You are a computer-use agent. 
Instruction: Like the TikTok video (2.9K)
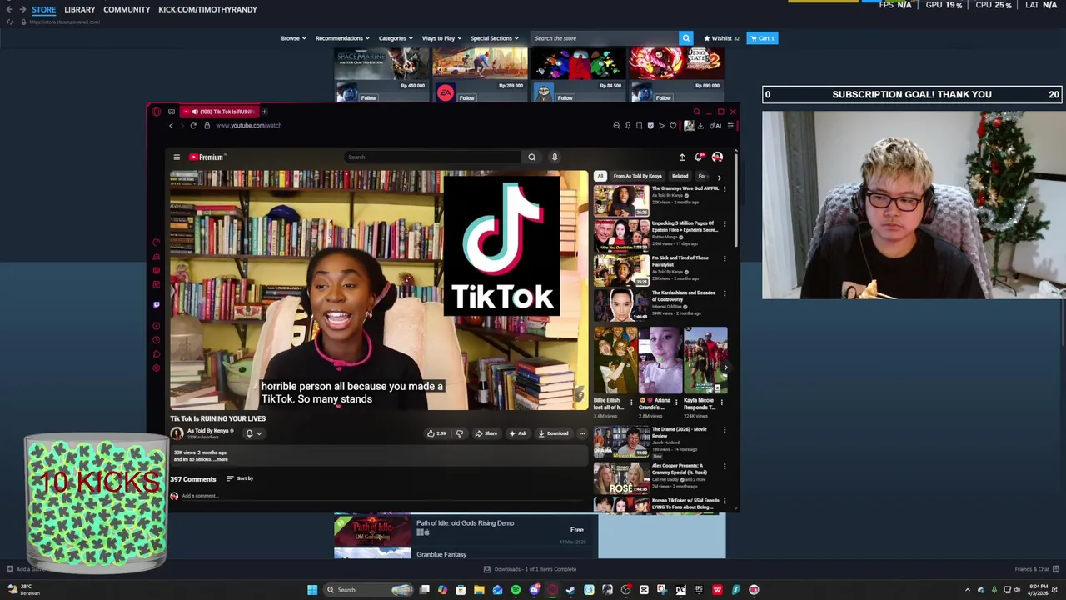[x=437, y=433]
